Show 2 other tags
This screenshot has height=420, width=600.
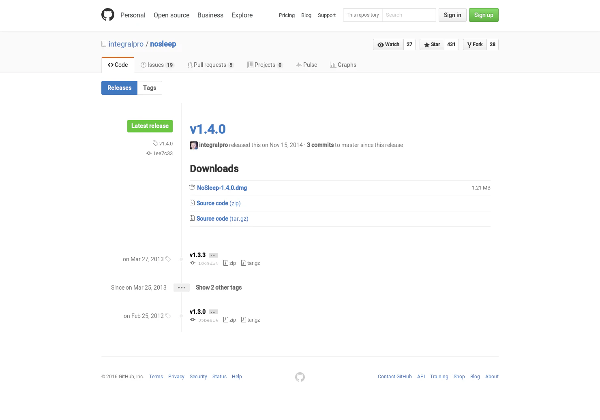click(219, 288)
